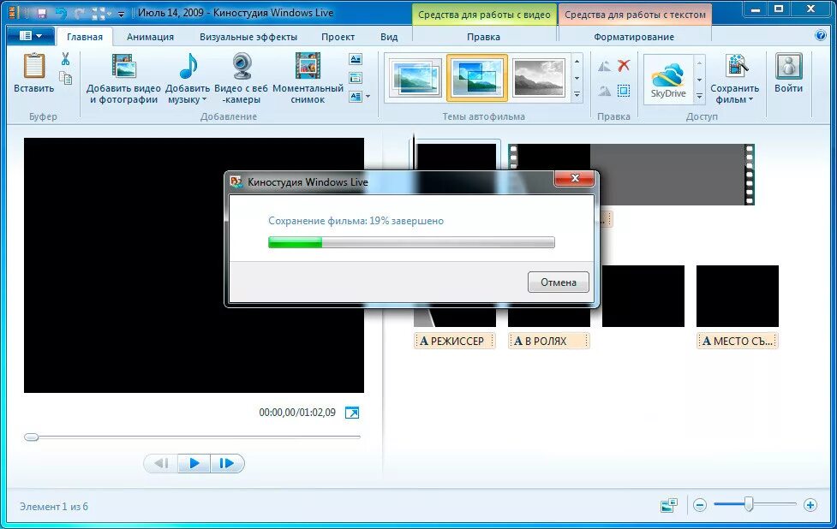The height and width of the screenshot is (529, 837).
Task: Click the Моментальный снимок icon
Action: pyautogui.click(x=308, y=66)
